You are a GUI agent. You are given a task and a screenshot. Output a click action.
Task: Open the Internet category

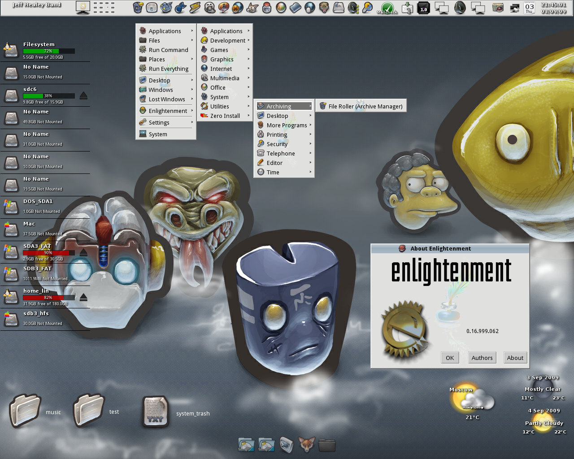225,69
